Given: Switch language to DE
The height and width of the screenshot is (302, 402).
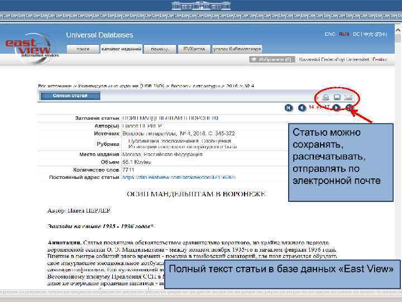Looking at the screenshot, I should (x=356, y=34).
